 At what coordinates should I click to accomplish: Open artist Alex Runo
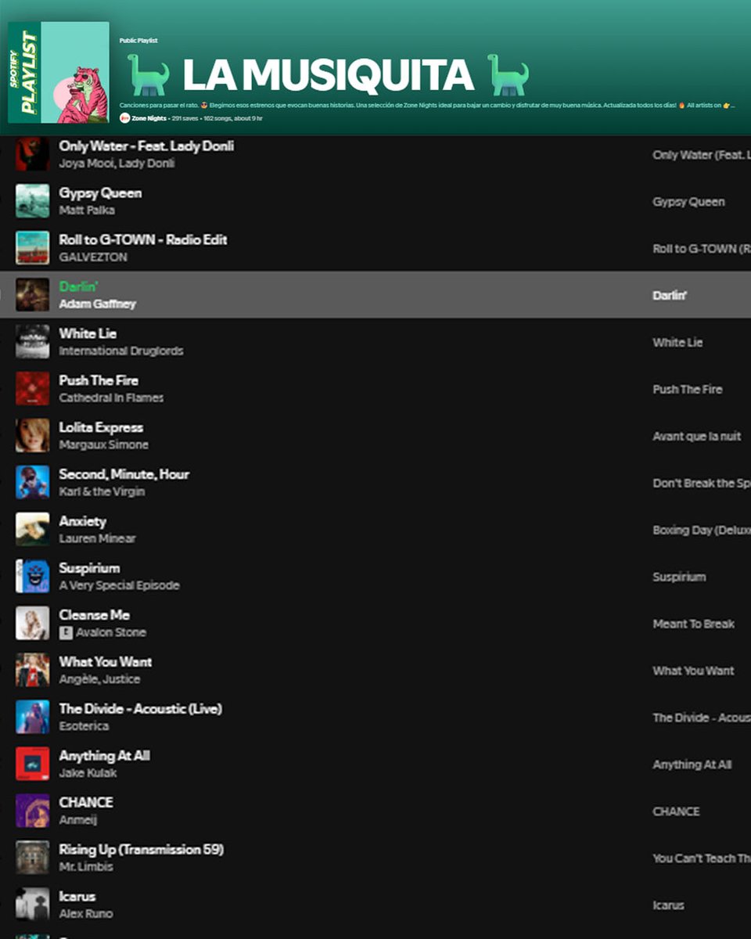coord(86,915)
